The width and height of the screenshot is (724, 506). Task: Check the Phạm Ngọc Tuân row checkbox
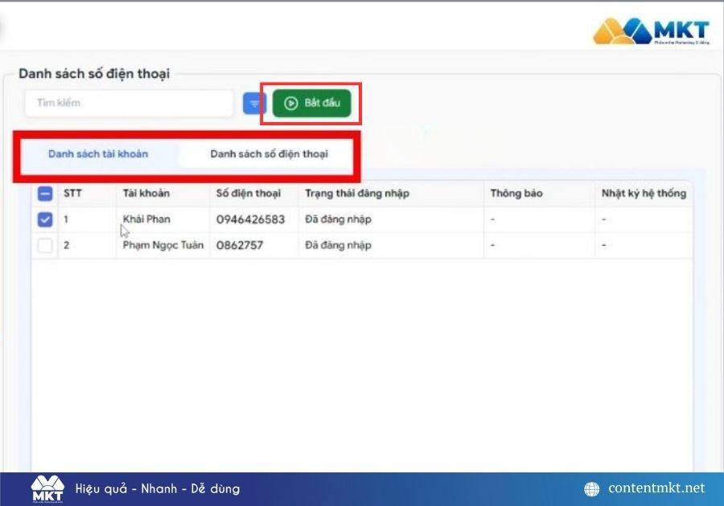(46, 246)
